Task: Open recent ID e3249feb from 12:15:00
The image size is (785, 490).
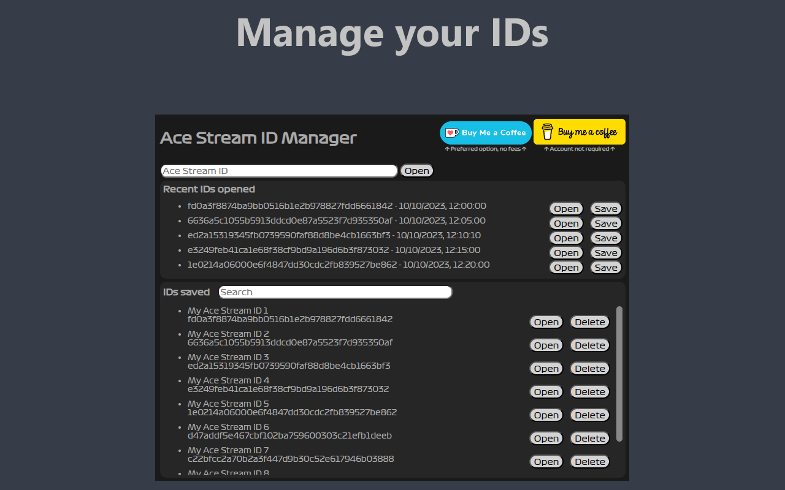Action: point(566,253)
